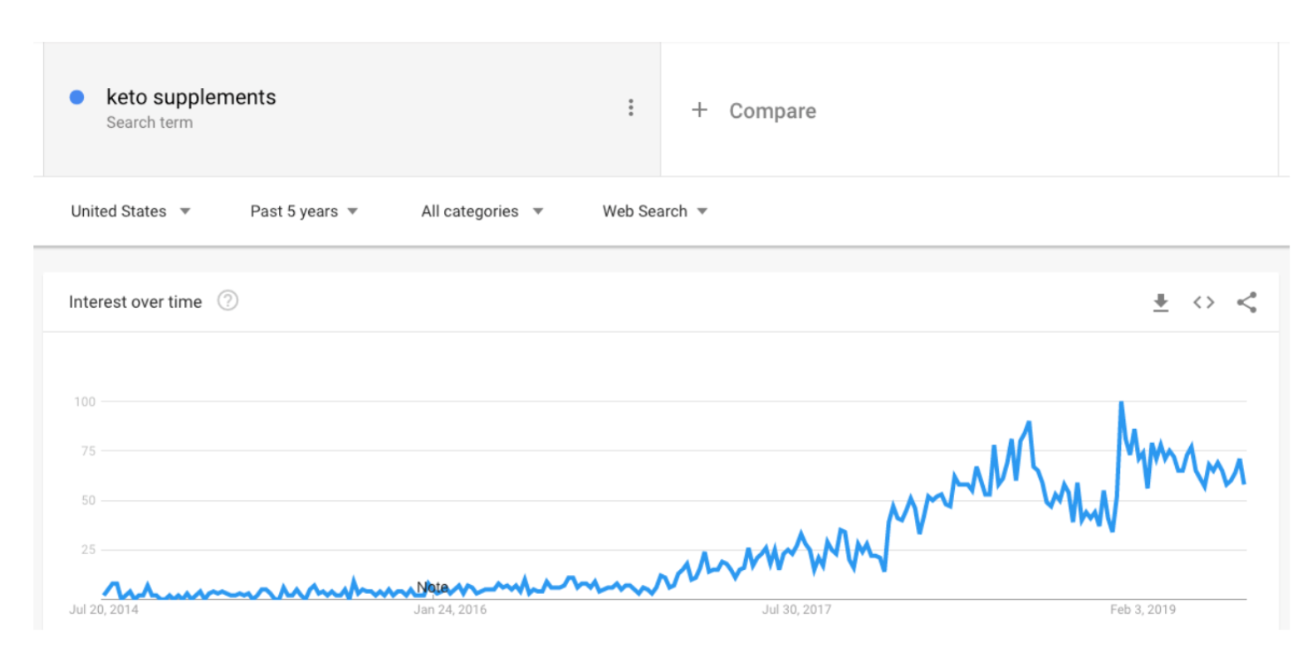Click the Jan 24, 2016 axis label
1312x662 pixels.
[x=450, y=610]
